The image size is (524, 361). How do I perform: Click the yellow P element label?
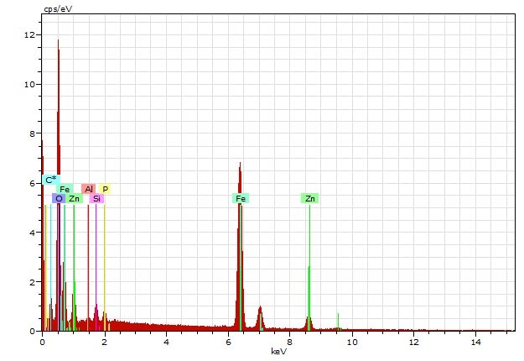coord(106,189)
